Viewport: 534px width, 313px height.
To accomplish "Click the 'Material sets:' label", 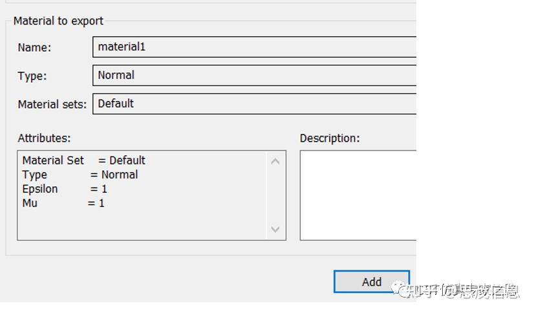I will coord(52,104).
